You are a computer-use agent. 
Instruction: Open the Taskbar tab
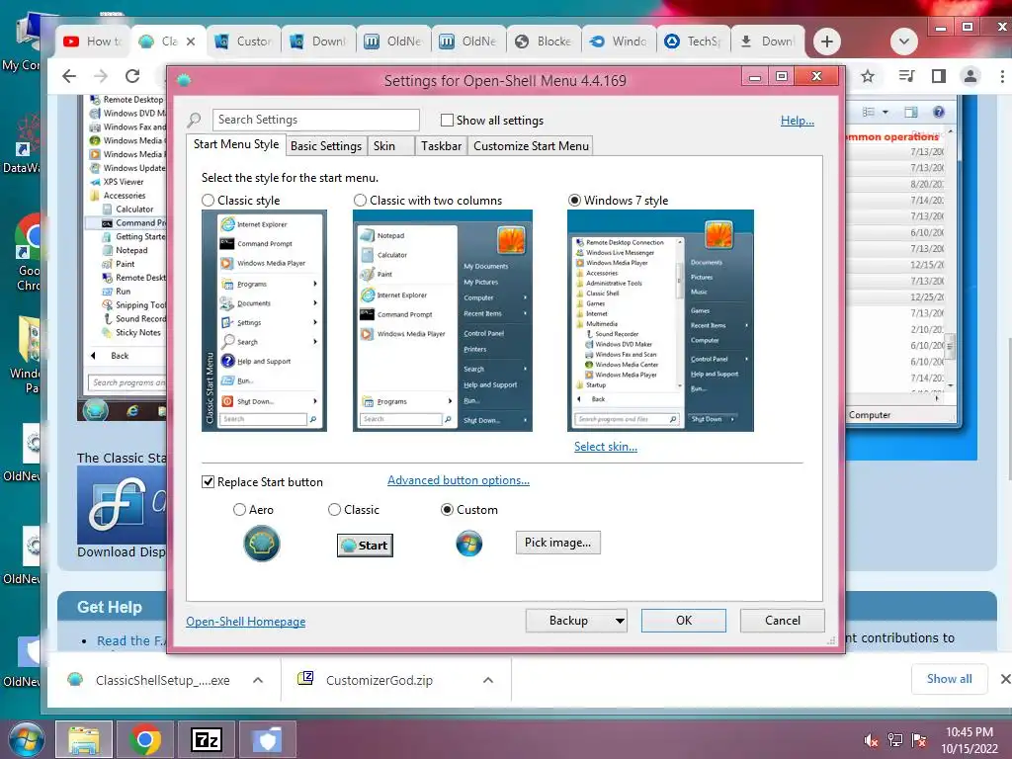[x=441, y=146]
